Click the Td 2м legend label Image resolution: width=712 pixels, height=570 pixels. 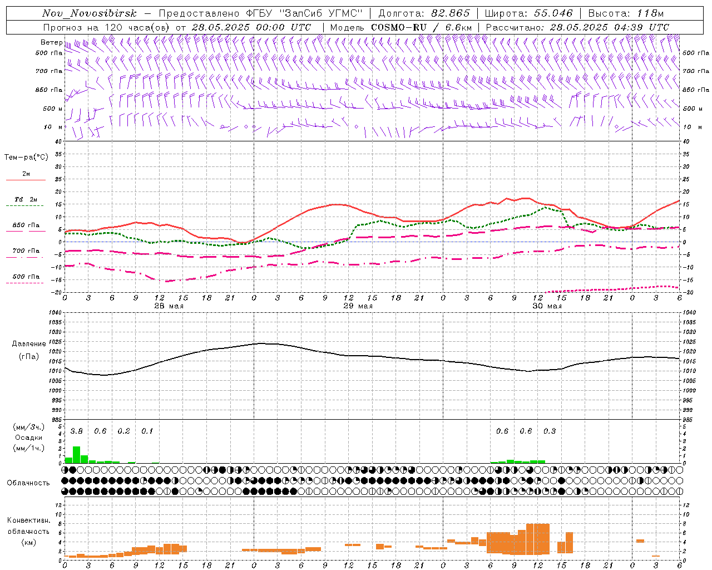(x=26, y=199)
